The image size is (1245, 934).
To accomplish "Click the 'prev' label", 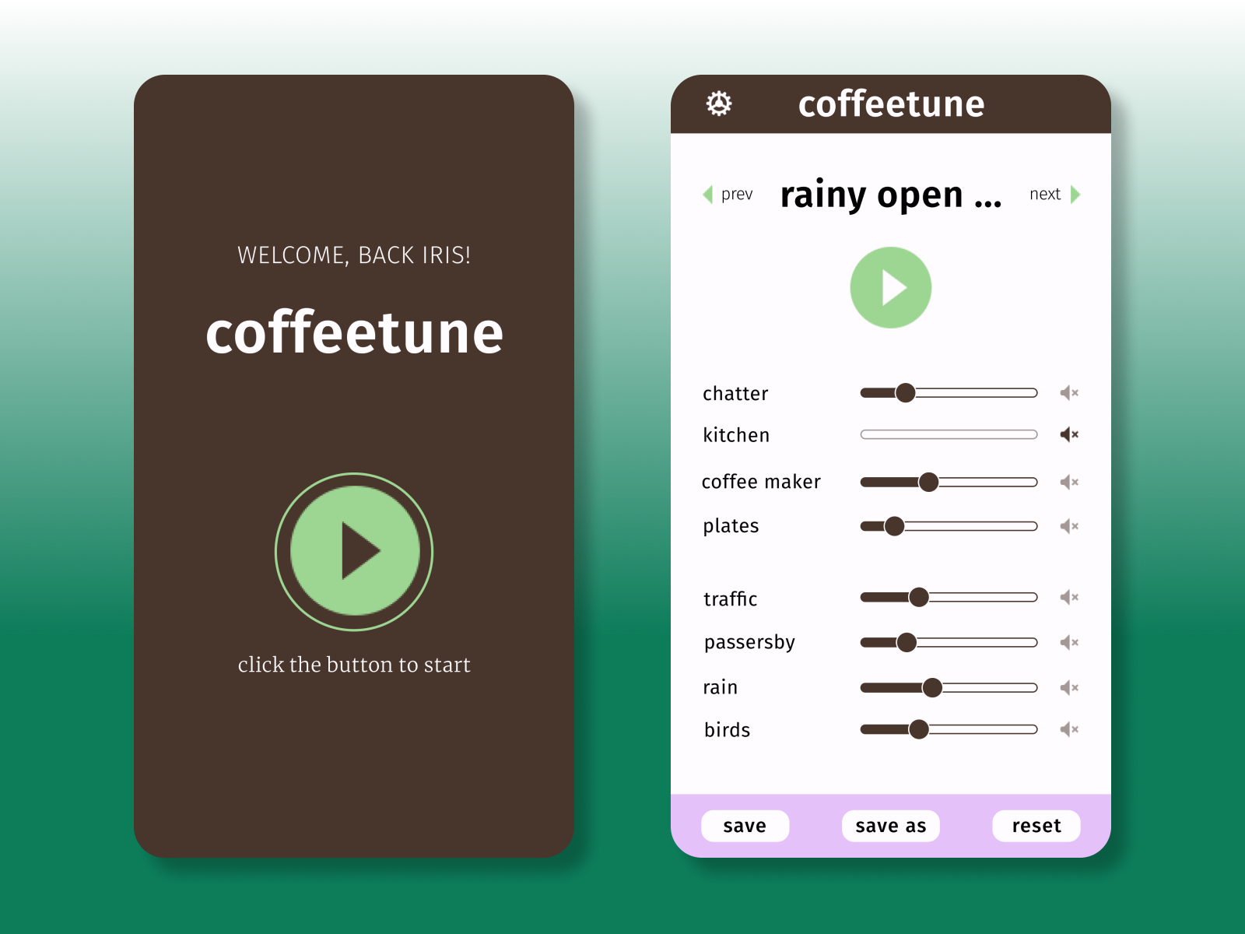I will tap(736, 195).
